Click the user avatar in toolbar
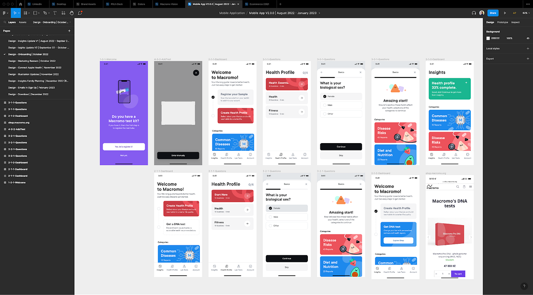Viewport: 533px width, 295px height. (x=482, y=13)
